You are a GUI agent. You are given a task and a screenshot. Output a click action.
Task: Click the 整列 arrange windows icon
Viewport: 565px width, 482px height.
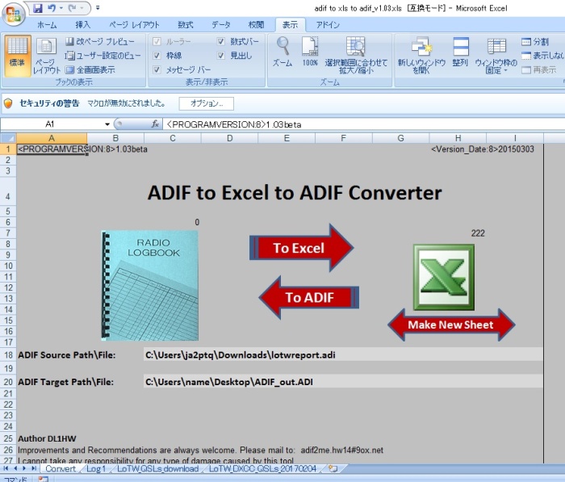point(461,52)
